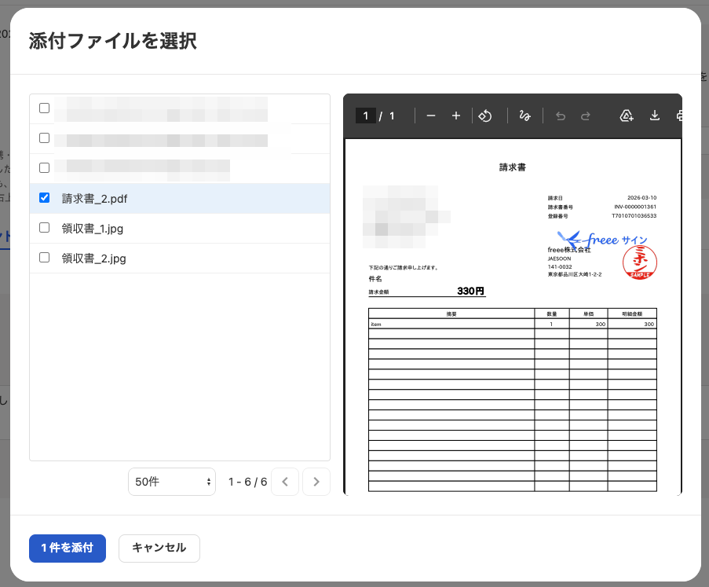Click the freee サイン logo in preview
709x587 pixels.
pyautogui.click(x=603, y=240)
